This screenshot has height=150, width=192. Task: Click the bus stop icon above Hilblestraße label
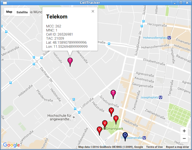[x=11, y=83]
